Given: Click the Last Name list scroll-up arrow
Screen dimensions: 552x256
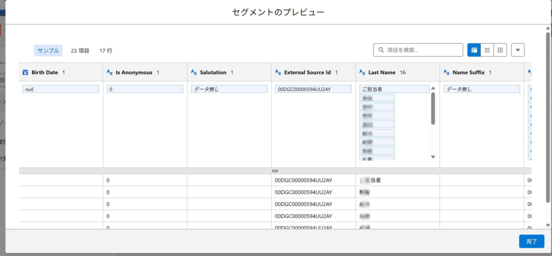Looking at the screenshot, I should pyautogui.click(x=433, y=88).
